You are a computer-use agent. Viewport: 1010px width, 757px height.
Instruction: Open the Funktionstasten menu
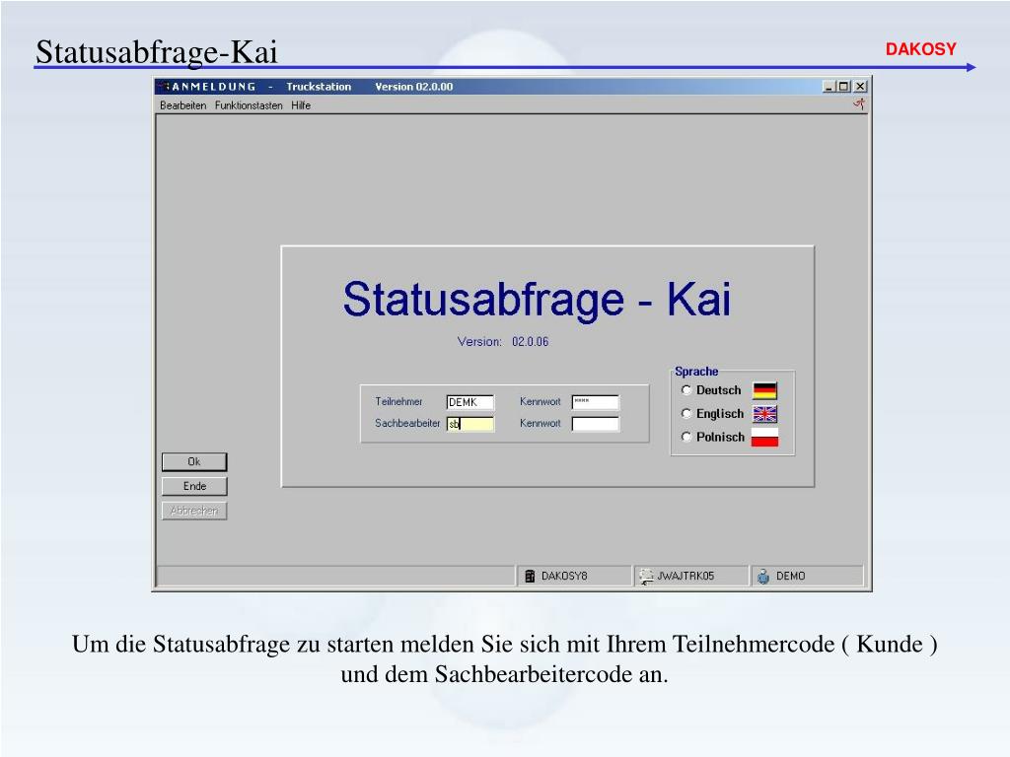click(x=249, y=105)
